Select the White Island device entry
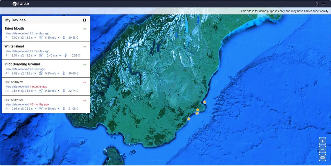The height and width of the screenshot is (166, 331). pos(39,51)
